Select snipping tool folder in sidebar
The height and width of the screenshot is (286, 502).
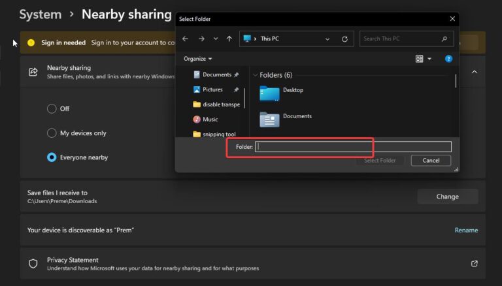[214, 134]
